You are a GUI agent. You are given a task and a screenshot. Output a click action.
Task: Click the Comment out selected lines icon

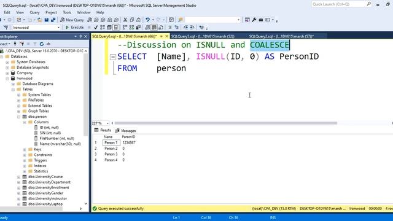tap(169, 27)
